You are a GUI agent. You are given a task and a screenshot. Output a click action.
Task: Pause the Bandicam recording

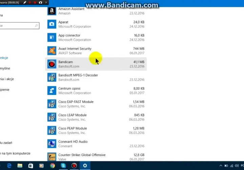click(x=30, y=2)
